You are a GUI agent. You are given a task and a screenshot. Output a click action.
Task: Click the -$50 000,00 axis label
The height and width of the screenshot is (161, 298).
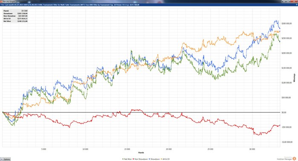pos(287,127)
